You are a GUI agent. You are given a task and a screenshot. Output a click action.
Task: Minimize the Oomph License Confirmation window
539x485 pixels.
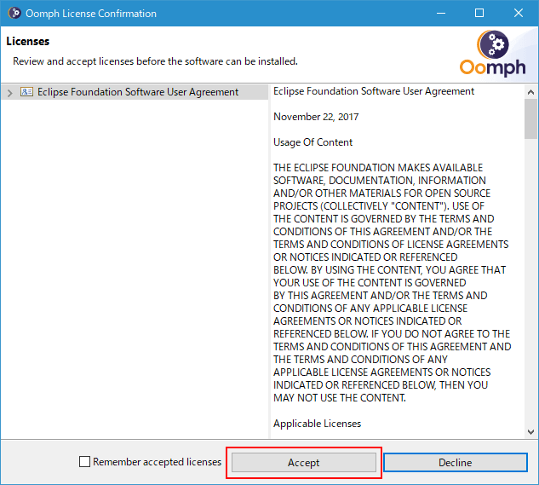441,13
